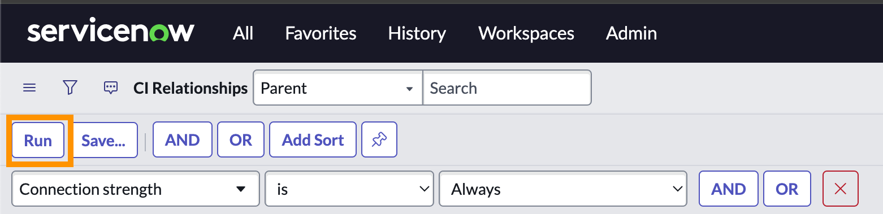
Task: Open the activity stream chat icon
Action: click(111, 88)
